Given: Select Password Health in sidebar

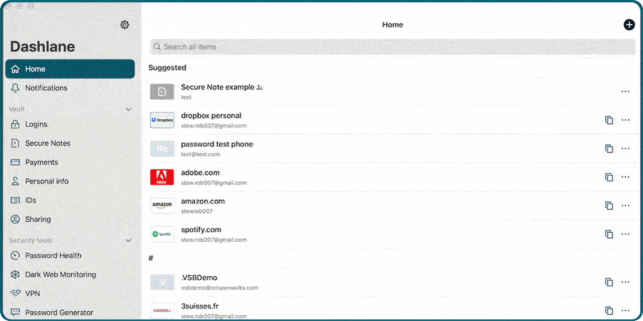Looking at the screenshot, I should click(x=53, y=256).
